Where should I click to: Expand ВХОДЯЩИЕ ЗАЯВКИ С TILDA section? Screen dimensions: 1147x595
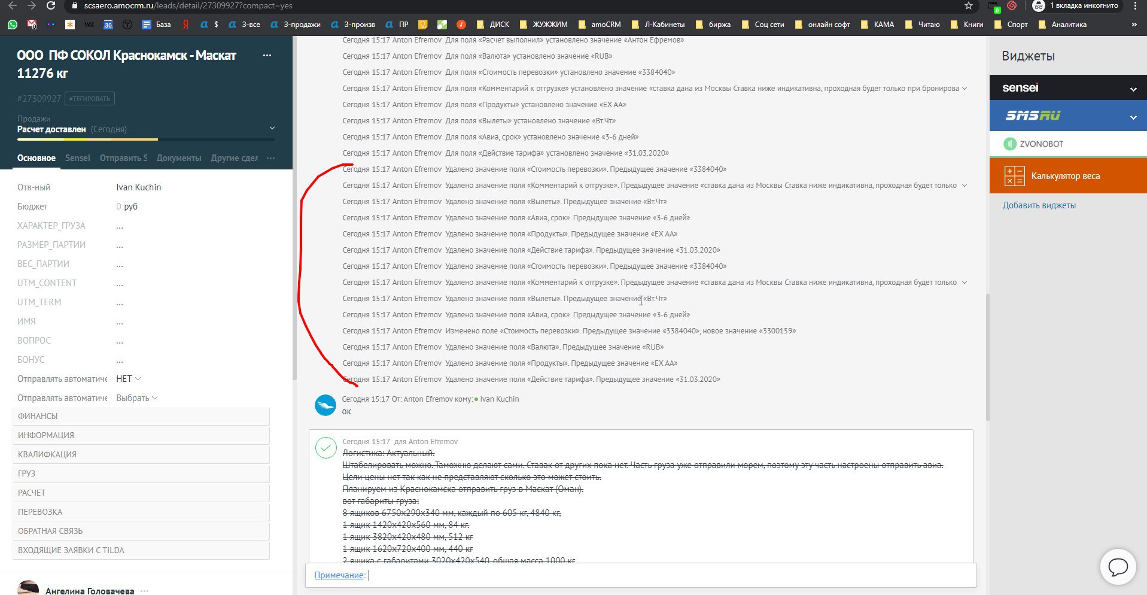tap(141, 550)
